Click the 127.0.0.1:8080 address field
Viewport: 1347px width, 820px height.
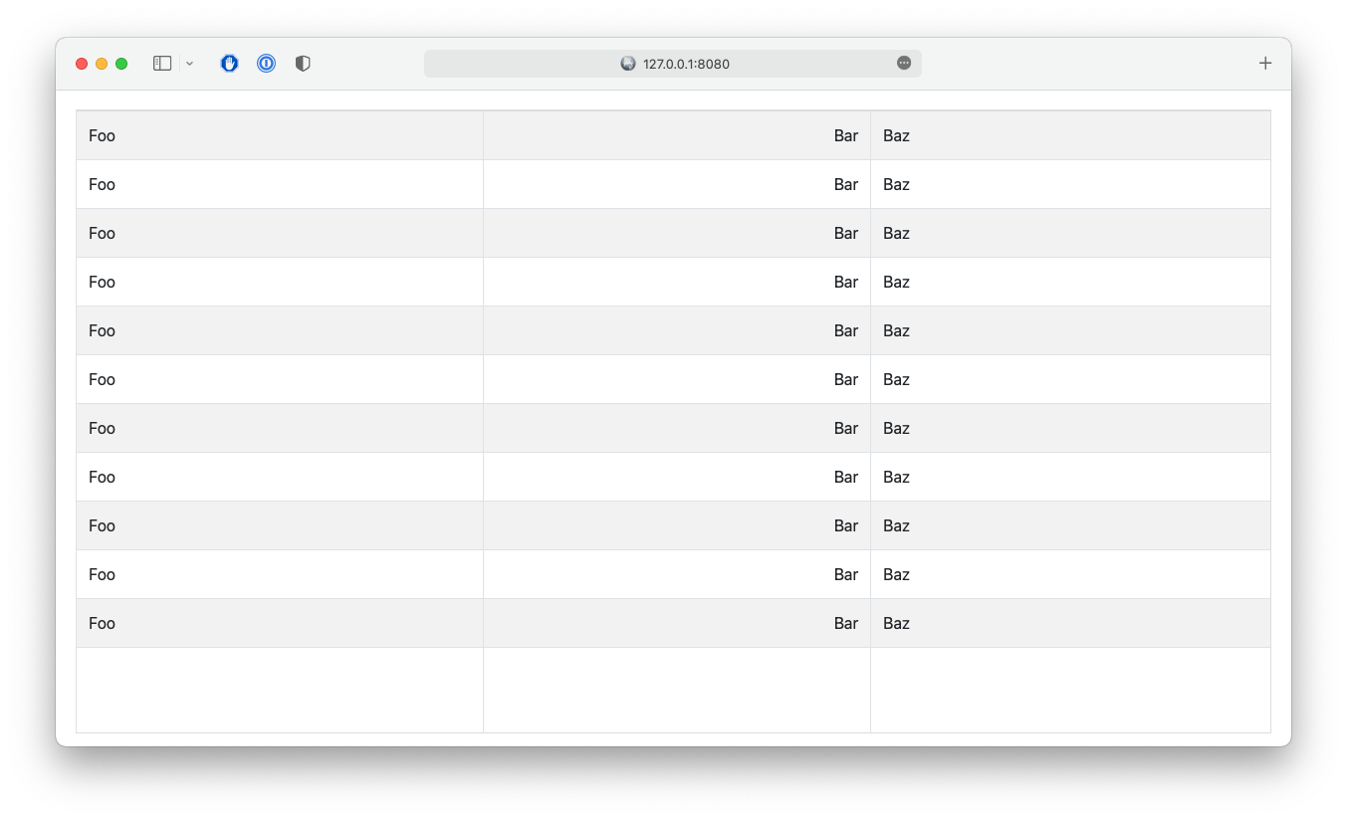(686, 64)
